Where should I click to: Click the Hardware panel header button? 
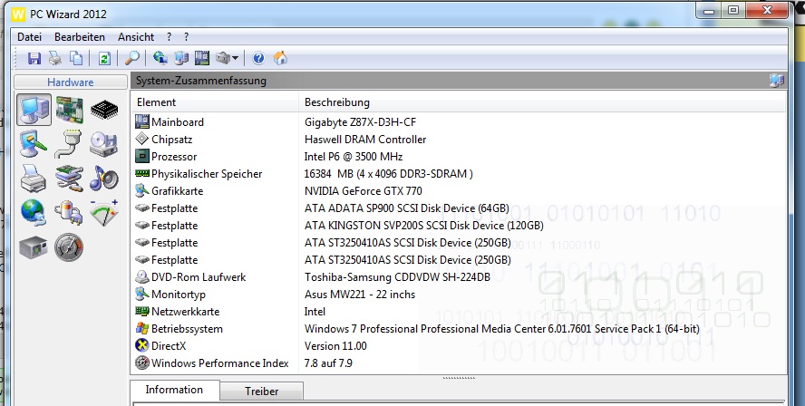pyautogui.click(x=71, y=82)
